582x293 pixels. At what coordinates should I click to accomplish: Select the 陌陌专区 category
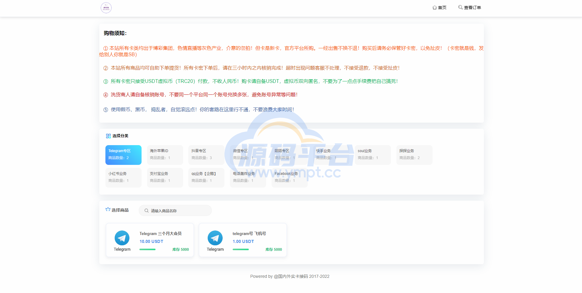coord(289,155)
